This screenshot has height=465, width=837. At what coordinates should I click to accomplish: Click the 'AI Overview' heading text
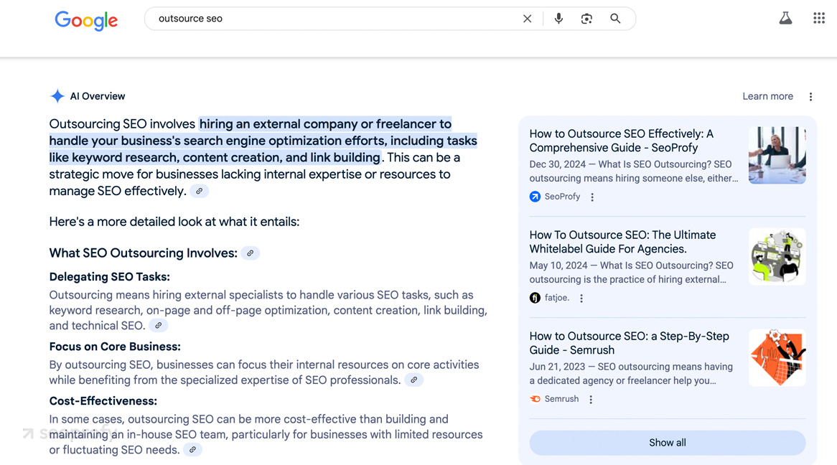coord(98,96)
